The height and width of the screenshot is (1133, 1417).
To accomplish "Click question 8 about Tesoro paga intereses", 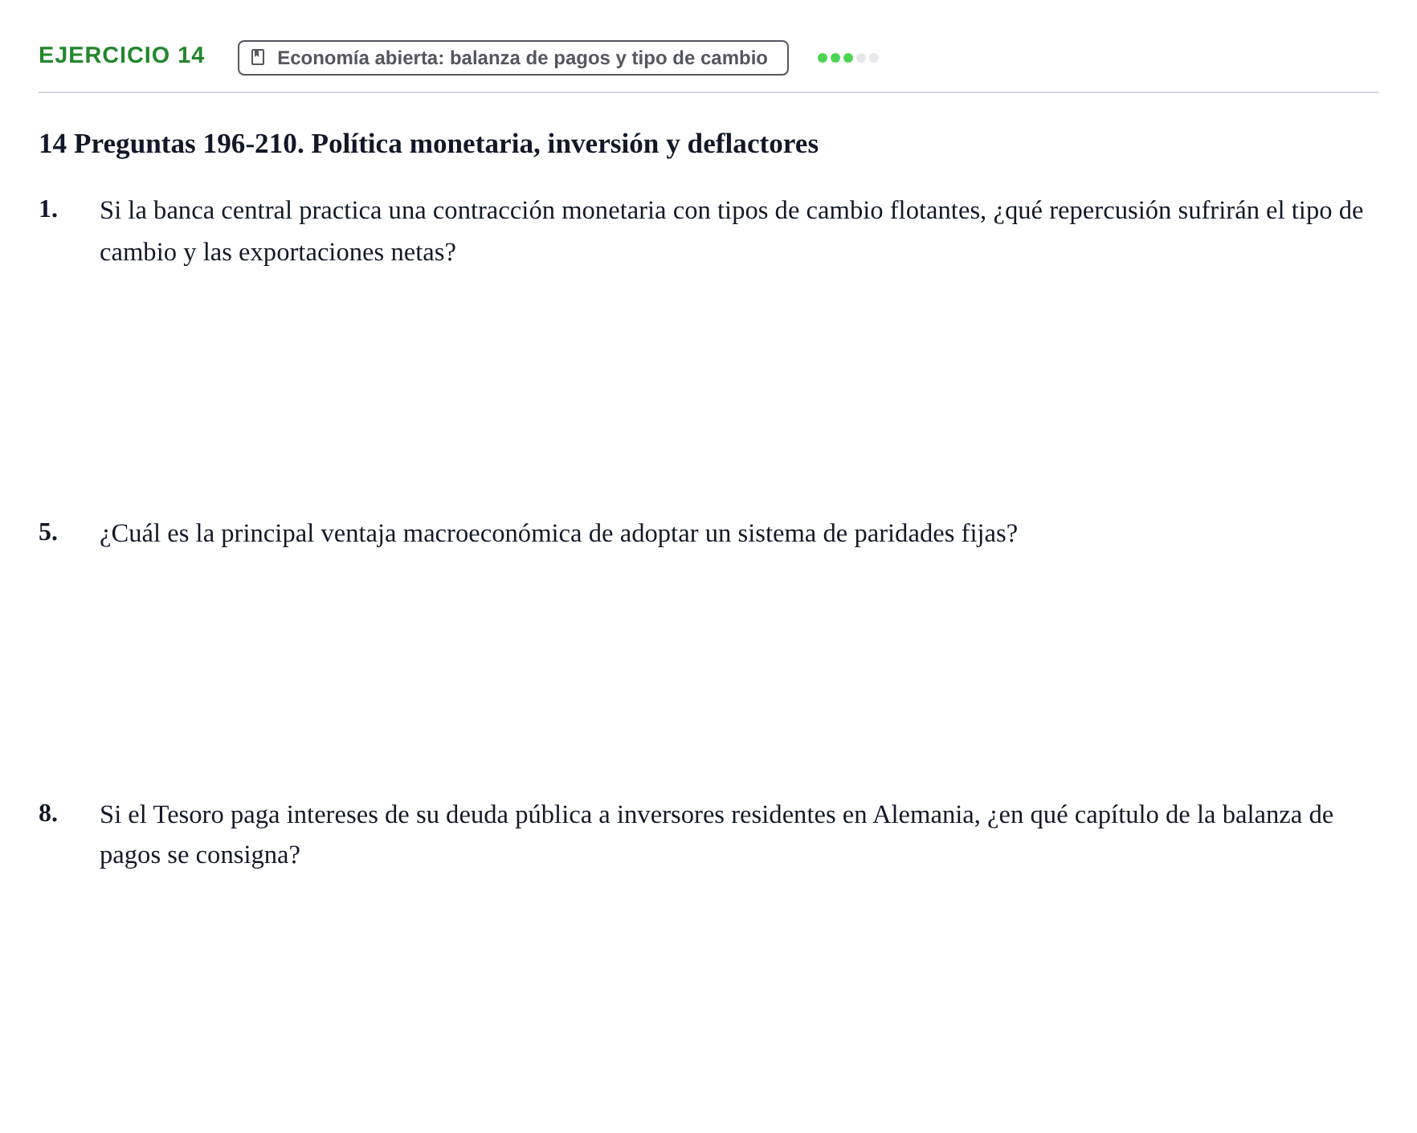I will pyautogui.click(x=717, y=835).
